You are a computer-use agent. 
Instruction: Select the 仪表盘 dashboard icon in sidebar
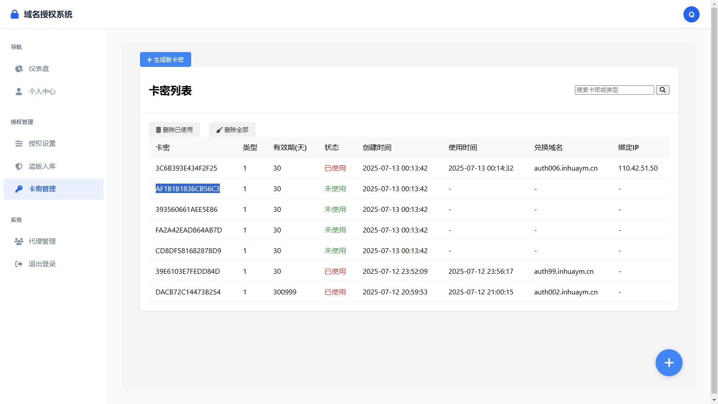pos(18,68)
